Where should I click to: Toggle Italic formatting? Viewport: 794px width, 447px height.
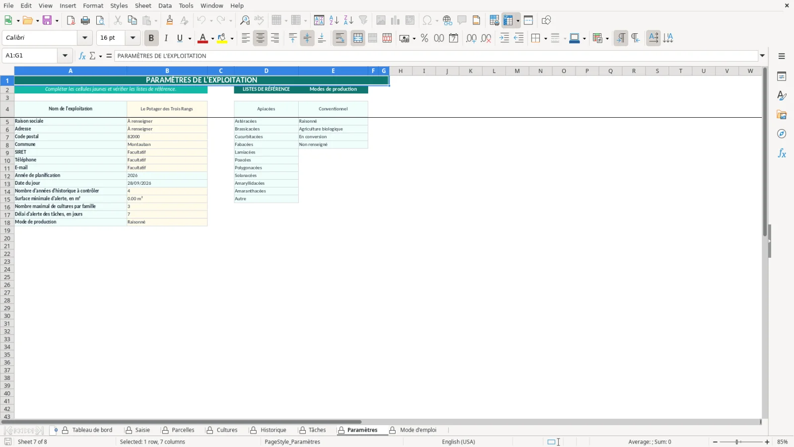pos(166,38)
